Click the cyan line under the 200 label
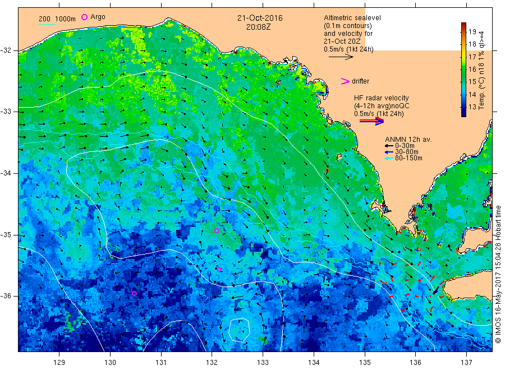 [x=47, y=24]
